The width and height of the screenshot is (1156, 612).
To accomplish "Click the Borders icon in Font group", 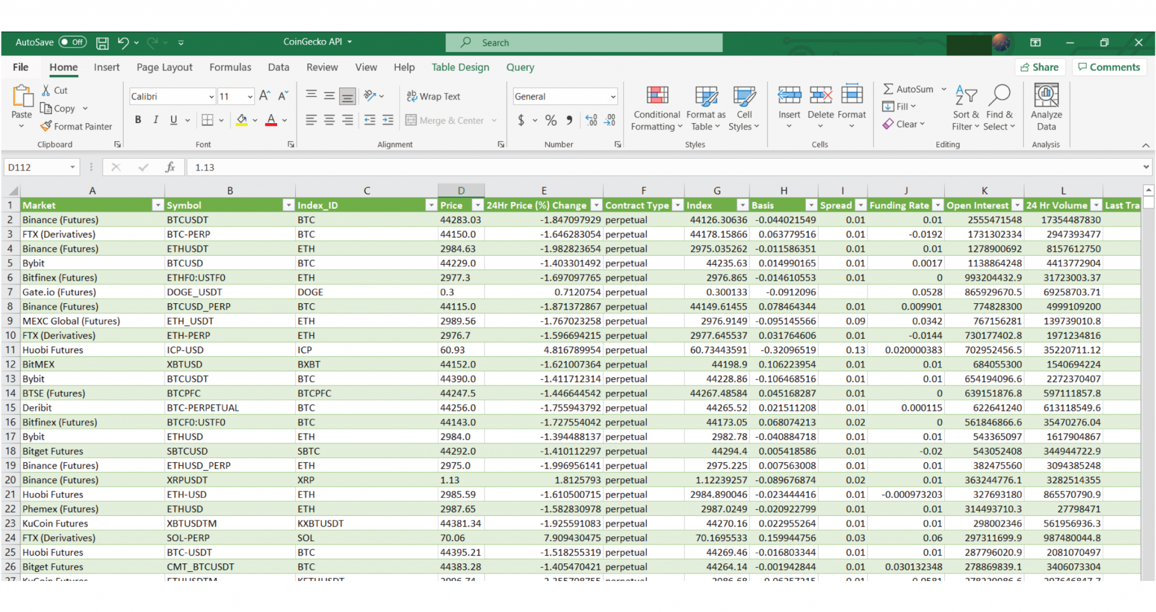I will pyautogui.click(x=207, y=120).
